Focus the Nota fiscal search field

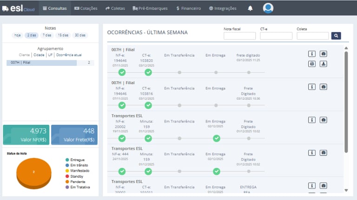click(x=239, y=36)
